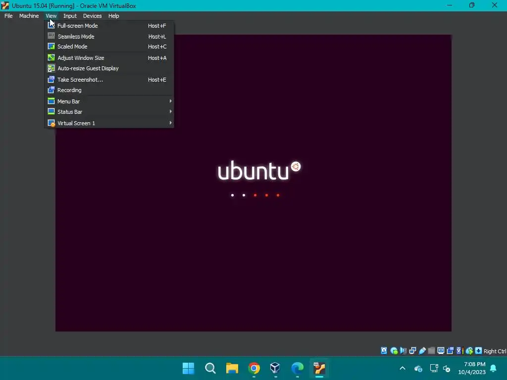Click the Seamless Mode icon

tap(51, 36)
